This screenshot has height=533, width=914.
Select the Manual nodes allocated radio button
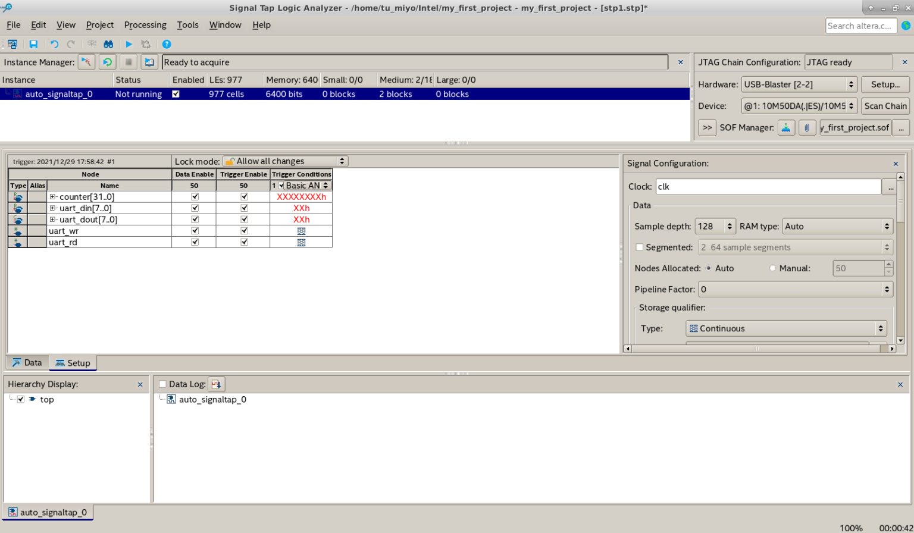[x=772, y=268]
